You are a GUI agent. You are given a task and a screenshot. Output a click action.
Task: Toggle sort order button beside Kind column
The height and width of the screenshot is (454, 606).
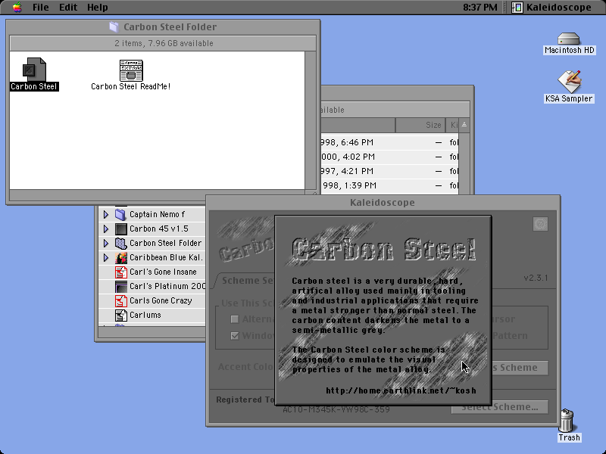click(464, 125)
